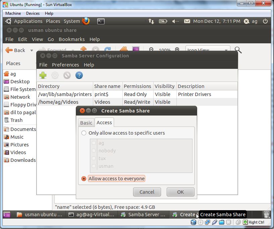Click the share properties gear icon
Screen dimensions: 274x229
pyautogui.click(x=55, y=76)
